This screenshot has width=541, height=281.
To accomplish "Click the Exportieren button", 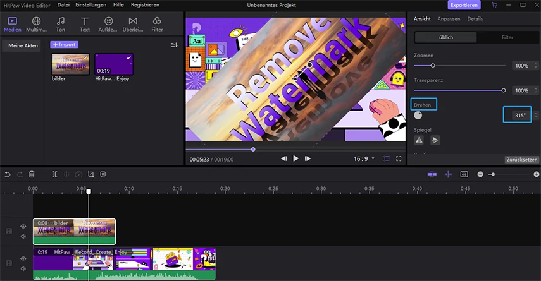I will tap(464, 5).
